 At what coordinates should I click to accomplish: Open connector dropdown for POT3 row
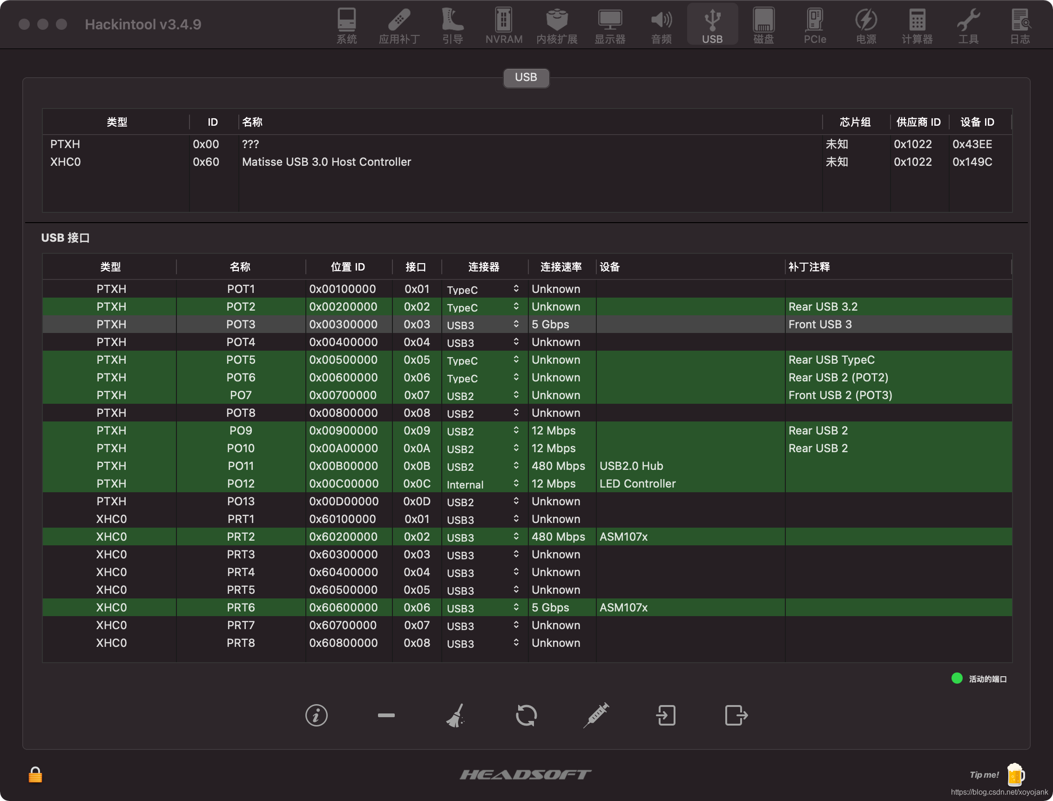516,324
